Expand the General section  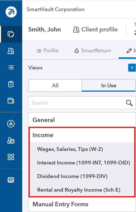point(82,120)
